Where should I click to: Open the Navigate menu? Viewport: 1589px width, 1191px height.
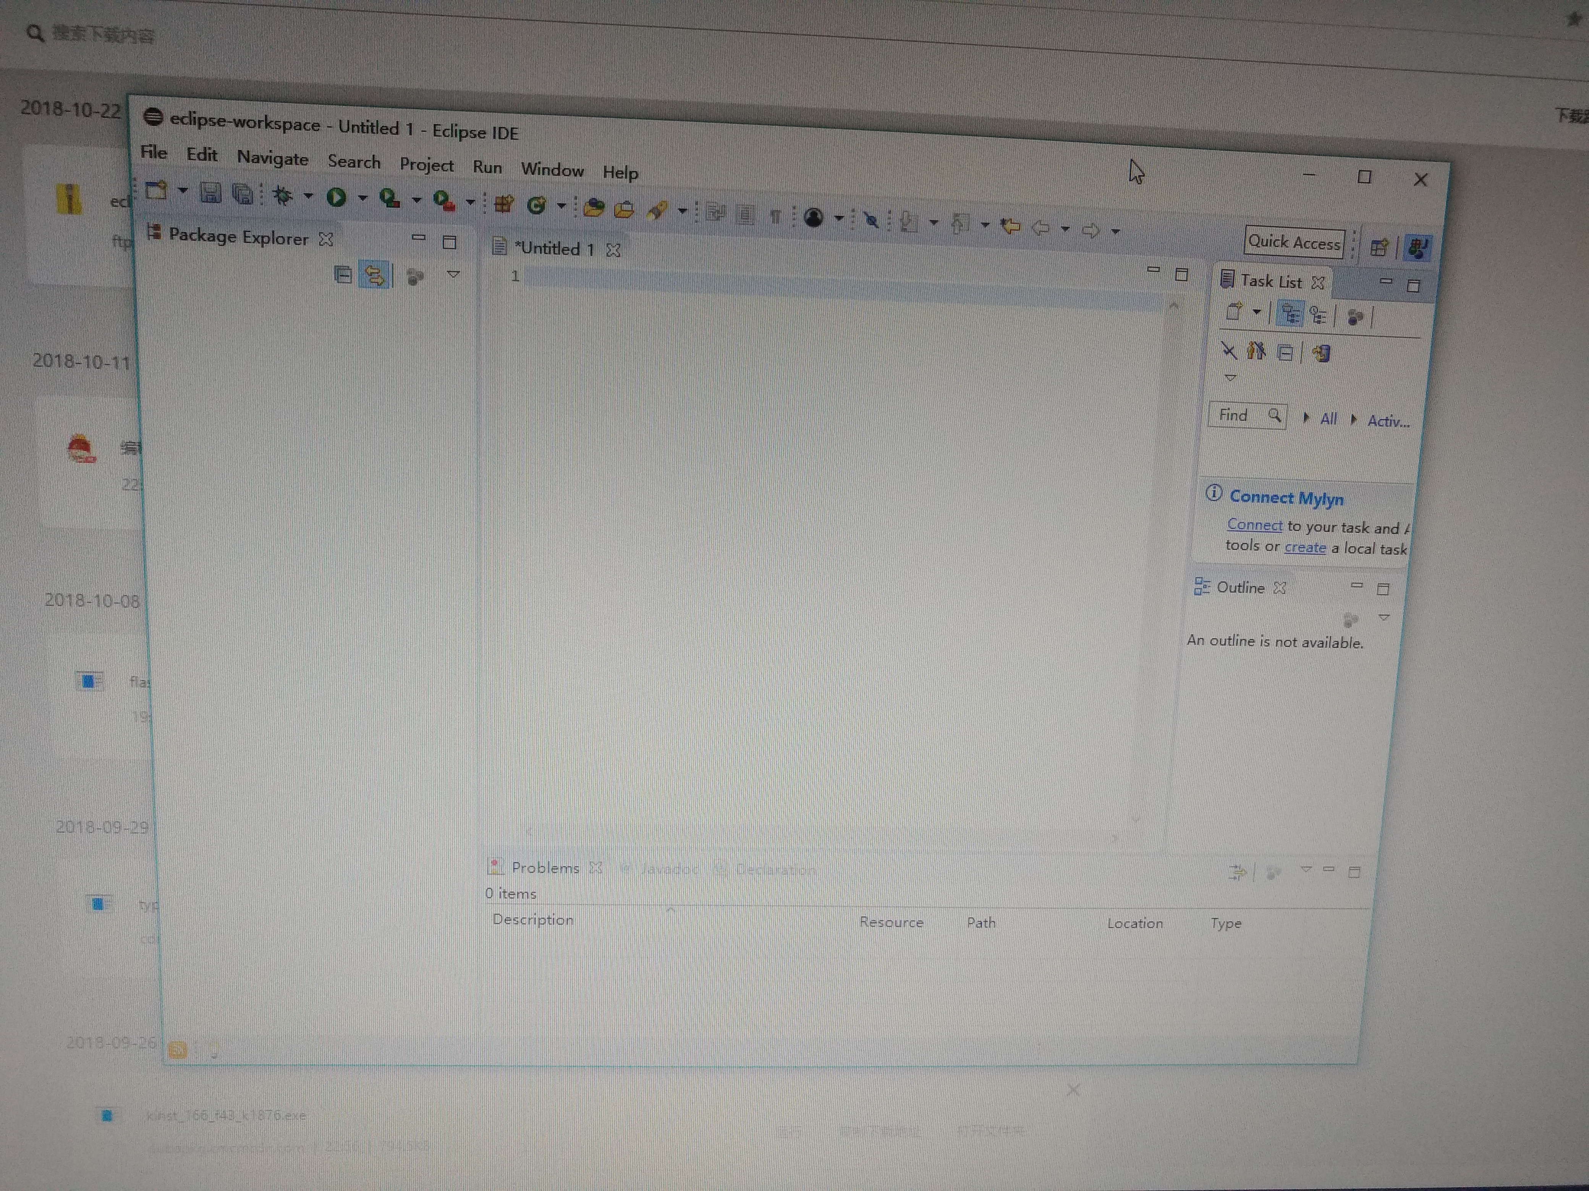point(273,158)
